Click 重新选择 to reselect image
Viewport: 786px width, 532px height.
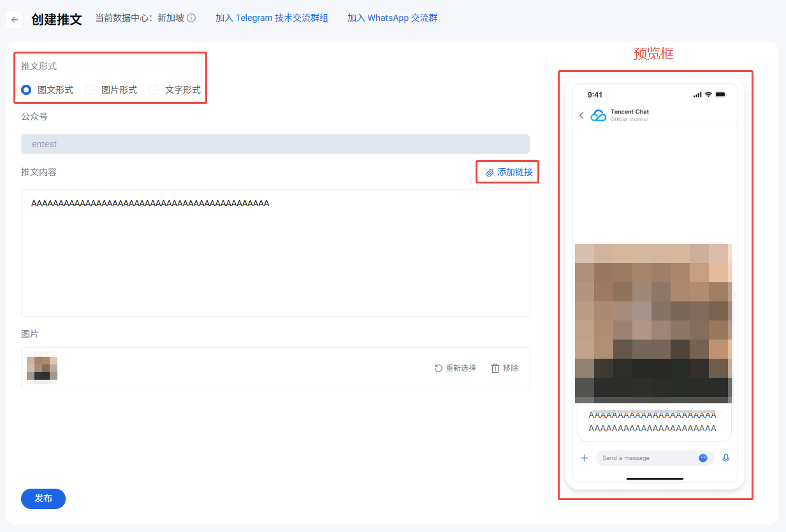[x=455, y=368]
